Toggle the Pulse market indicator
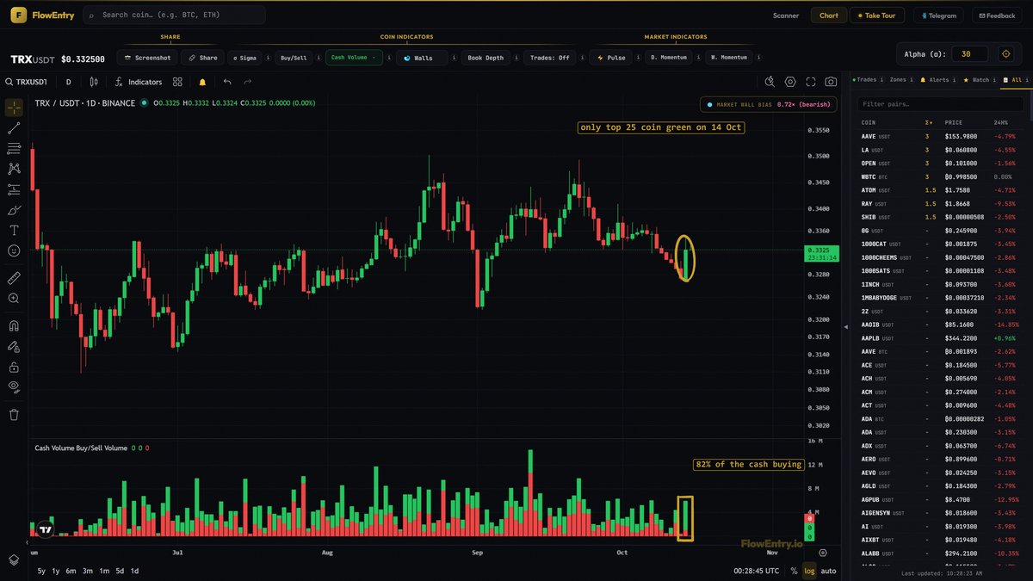 611,58
